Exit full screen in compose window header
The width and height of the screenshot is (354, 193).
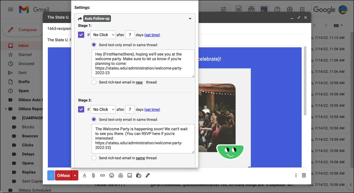point(299,17)
